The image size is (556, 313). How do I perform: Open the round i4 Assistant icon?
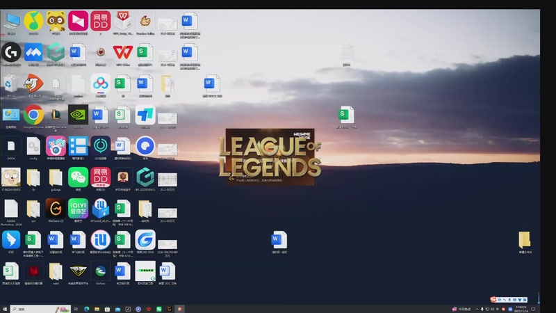100,239
